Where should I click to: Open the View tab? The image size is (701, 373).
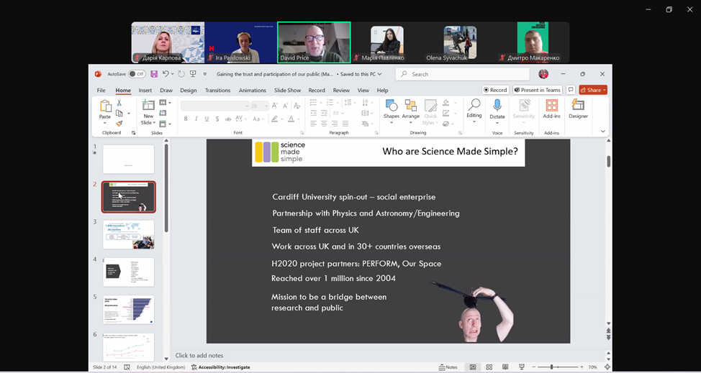363,90
